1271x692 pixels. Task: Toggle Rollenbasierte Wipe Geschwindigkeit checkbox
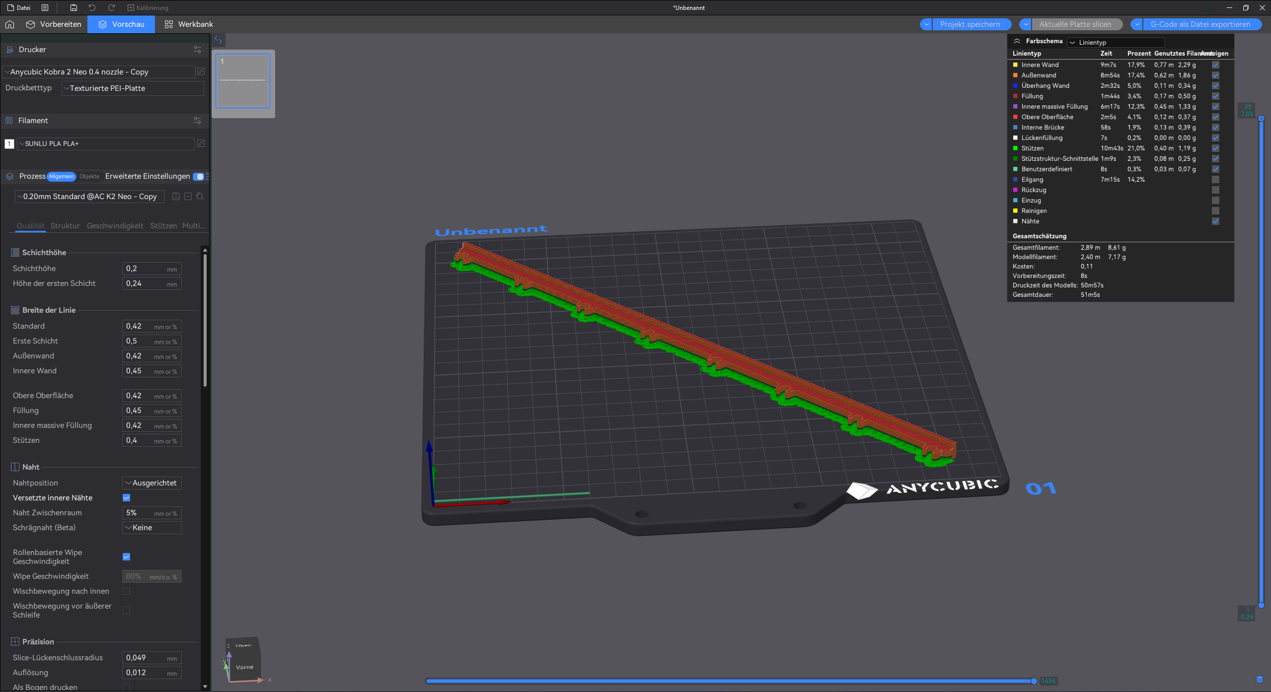[x=127, y=557]
